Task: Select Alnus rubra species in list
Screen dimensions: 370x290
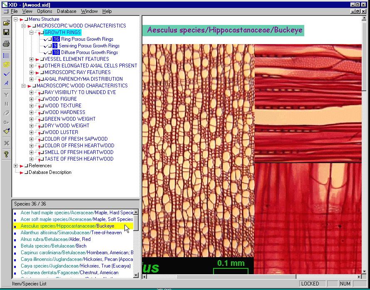Action: (x=55, y=239)
